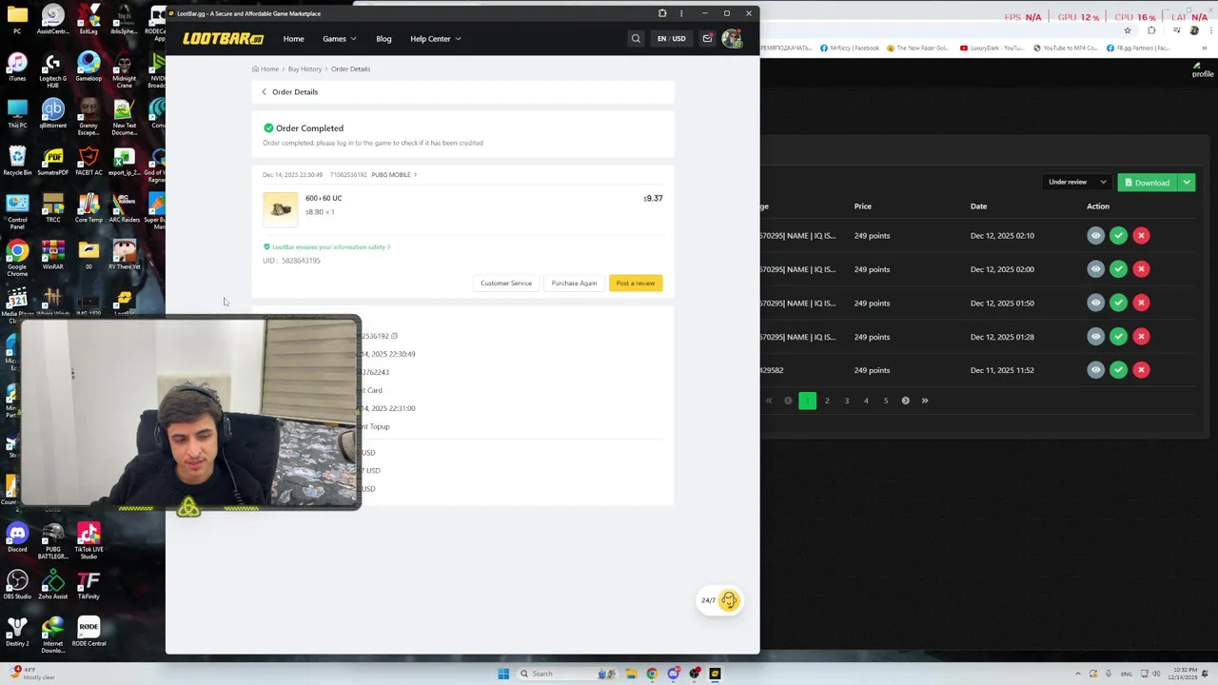The image size is (1218, 685).
Task: Open the PUBG MOBILE game link
Action: (x=394, y=175)
